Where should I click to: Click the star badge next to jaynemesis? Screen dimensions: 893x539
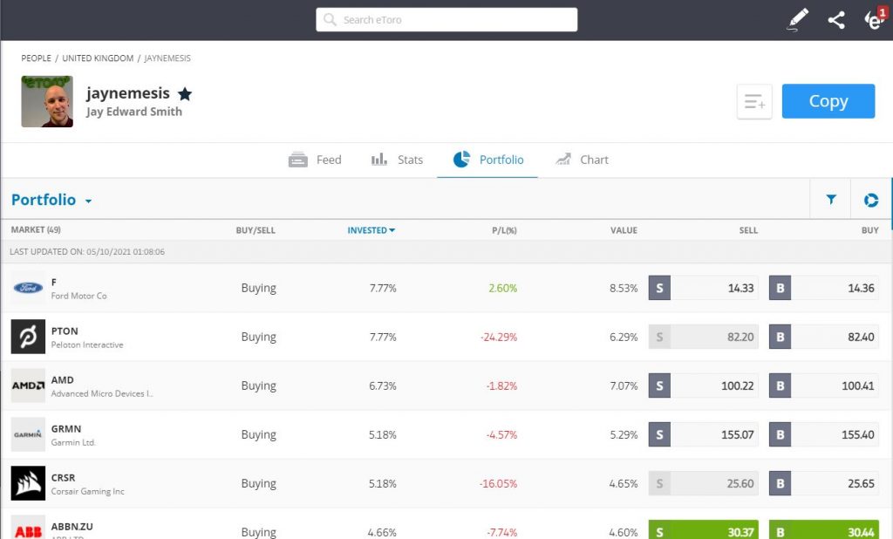coord(185,93)
